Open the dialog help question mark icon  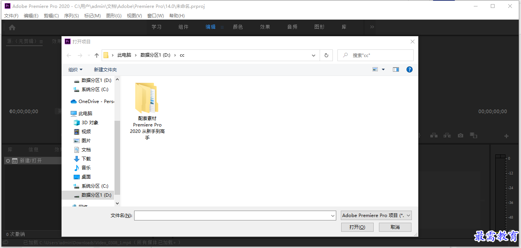tap(409, 69)
